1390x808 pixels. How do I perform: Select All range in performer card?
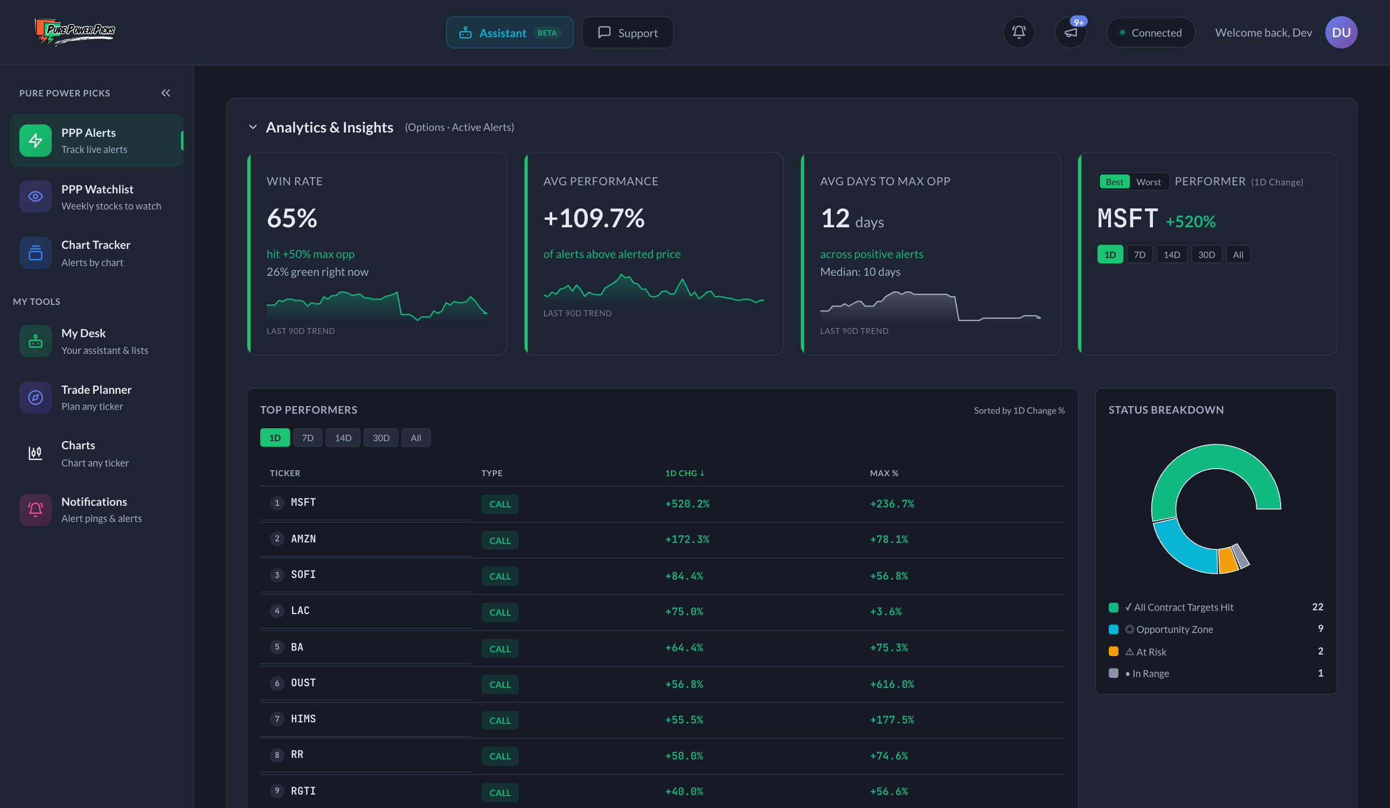pyautogui.click(x=1238, y=254)
